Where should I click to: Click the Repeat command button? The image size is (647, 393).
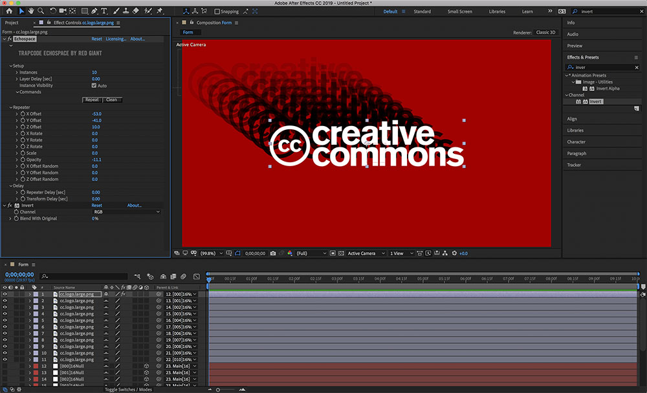pyautogui.click(x=92, y=100)
